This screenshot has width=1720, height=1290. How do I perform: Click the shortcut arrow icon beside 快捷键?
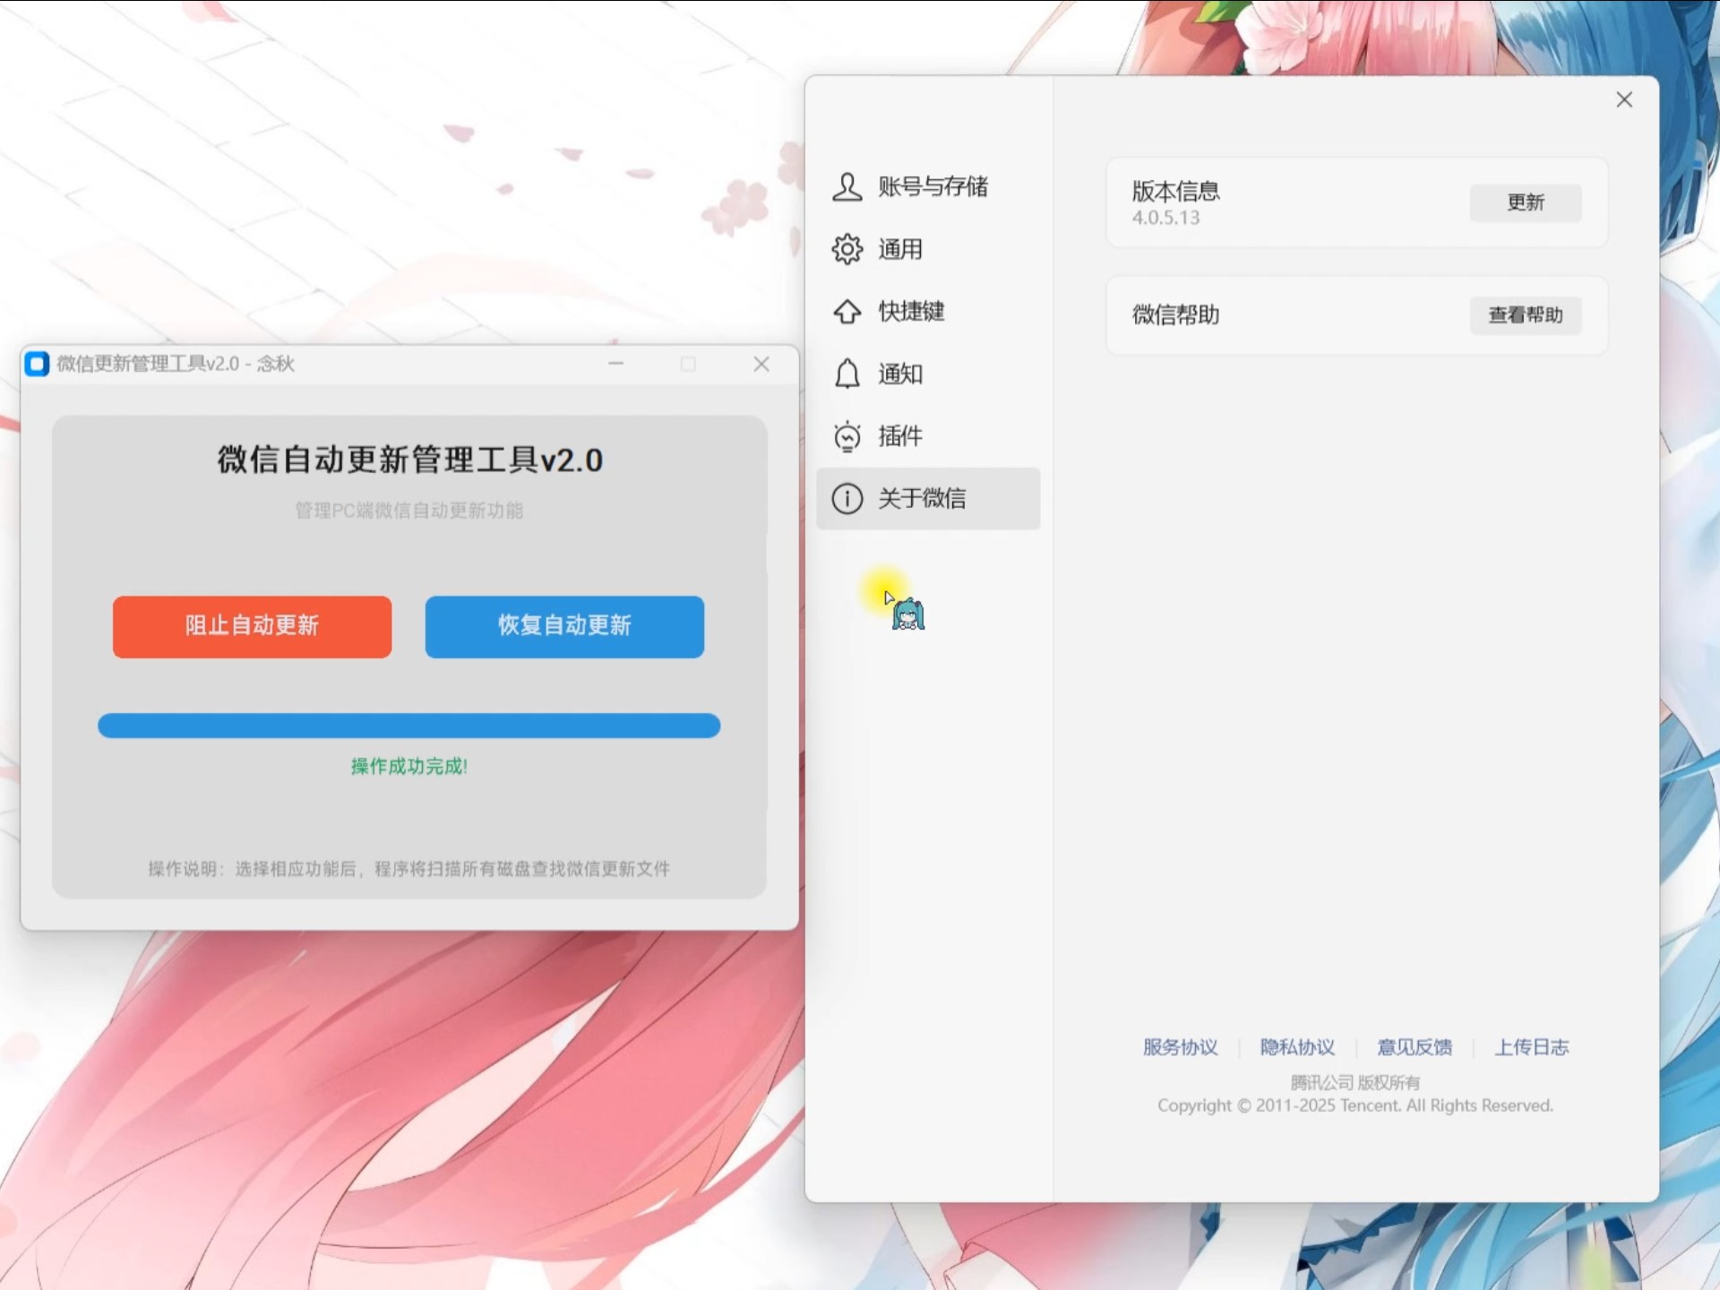coord(847,312)
